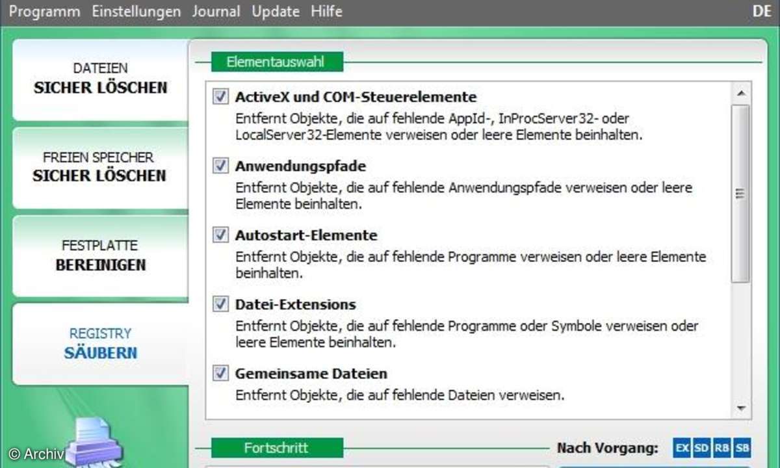Click the DE language indicator
This screenshot has height=468, width=780.
point(762,12)
